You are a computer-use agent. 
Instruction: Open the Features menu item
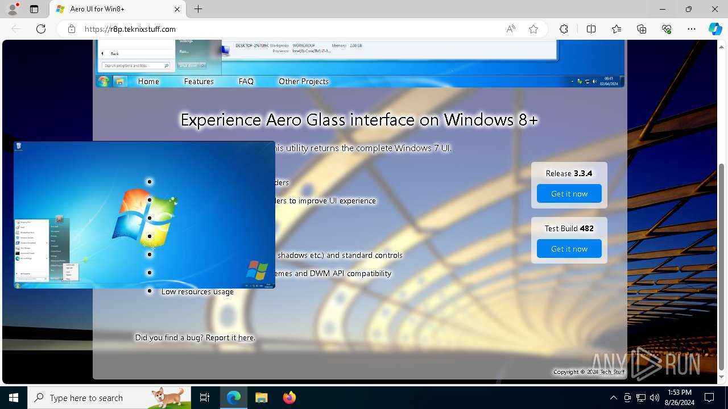click(x=198, y=81)
